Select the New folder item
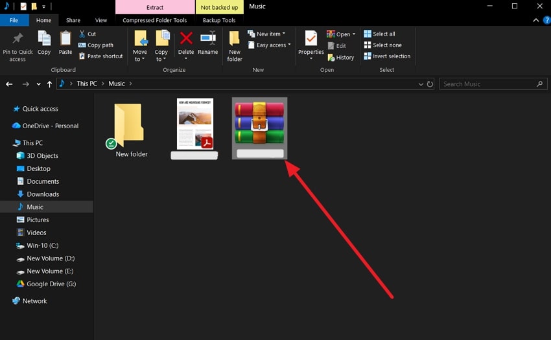 pyautogui.click(x=128, y=130)
